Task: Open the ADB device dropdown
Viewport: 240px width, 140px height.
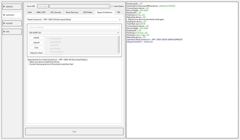Action: pos(79,6)
